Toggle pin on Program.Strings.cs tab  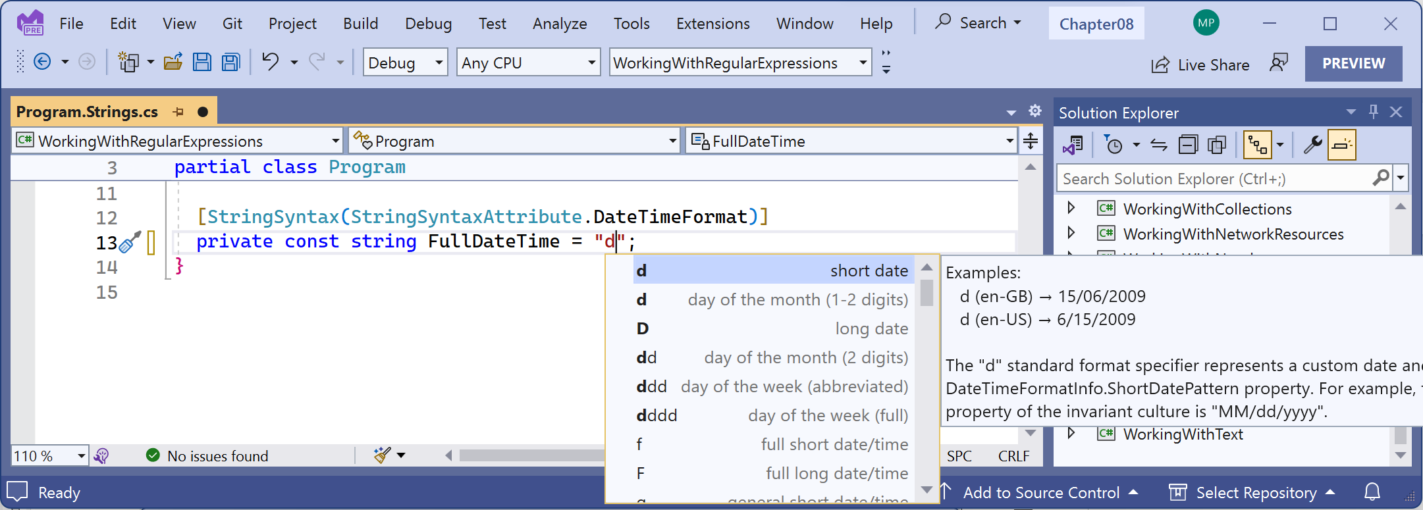(x=178, y=112)
